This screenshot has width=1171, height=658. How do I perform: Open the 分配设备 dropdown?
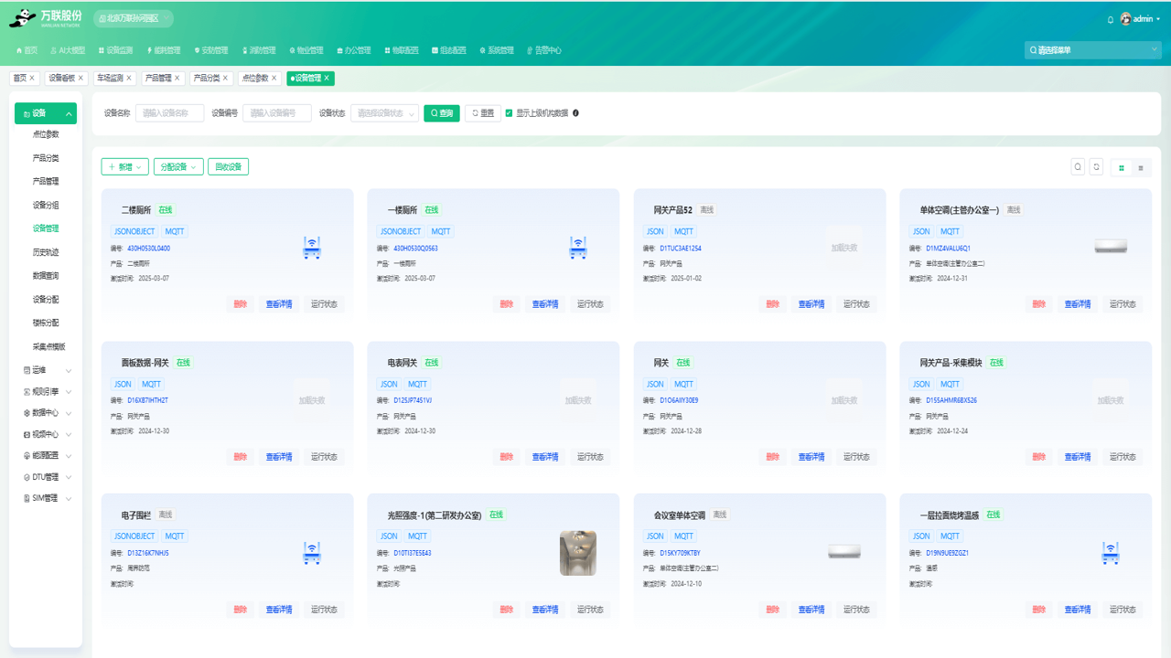[x=178, y=166]
